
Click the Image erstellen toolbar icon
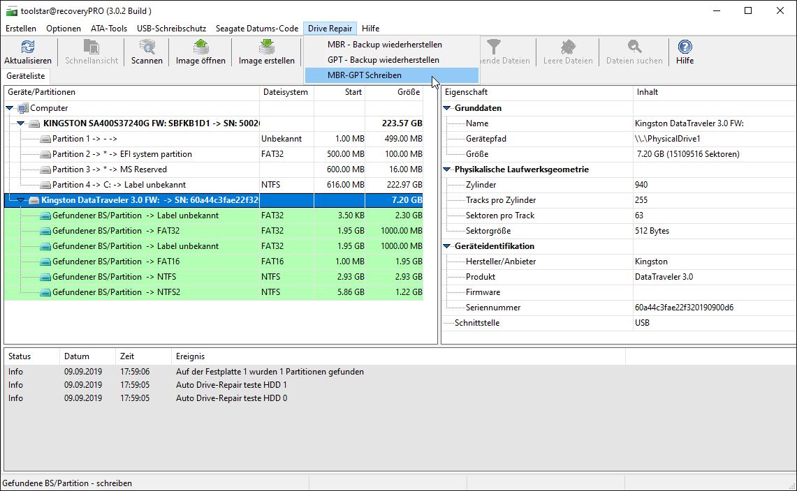(266, 47)
